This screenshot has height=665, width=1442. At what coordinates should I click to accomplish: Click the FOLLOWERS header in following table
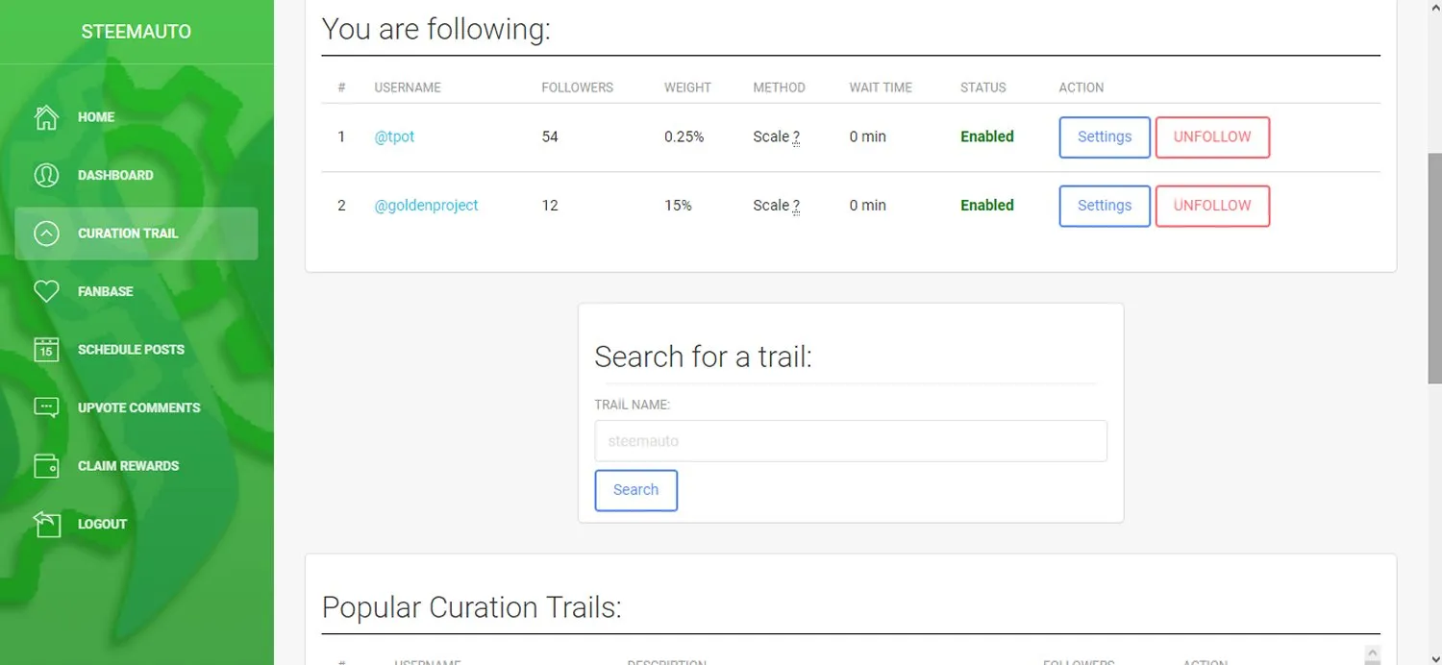[577, 87]
